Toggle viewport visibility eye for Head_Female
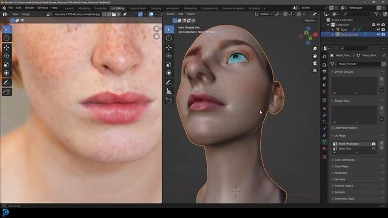Viewport: 388px width, 218px height. [x=378, y=35]
